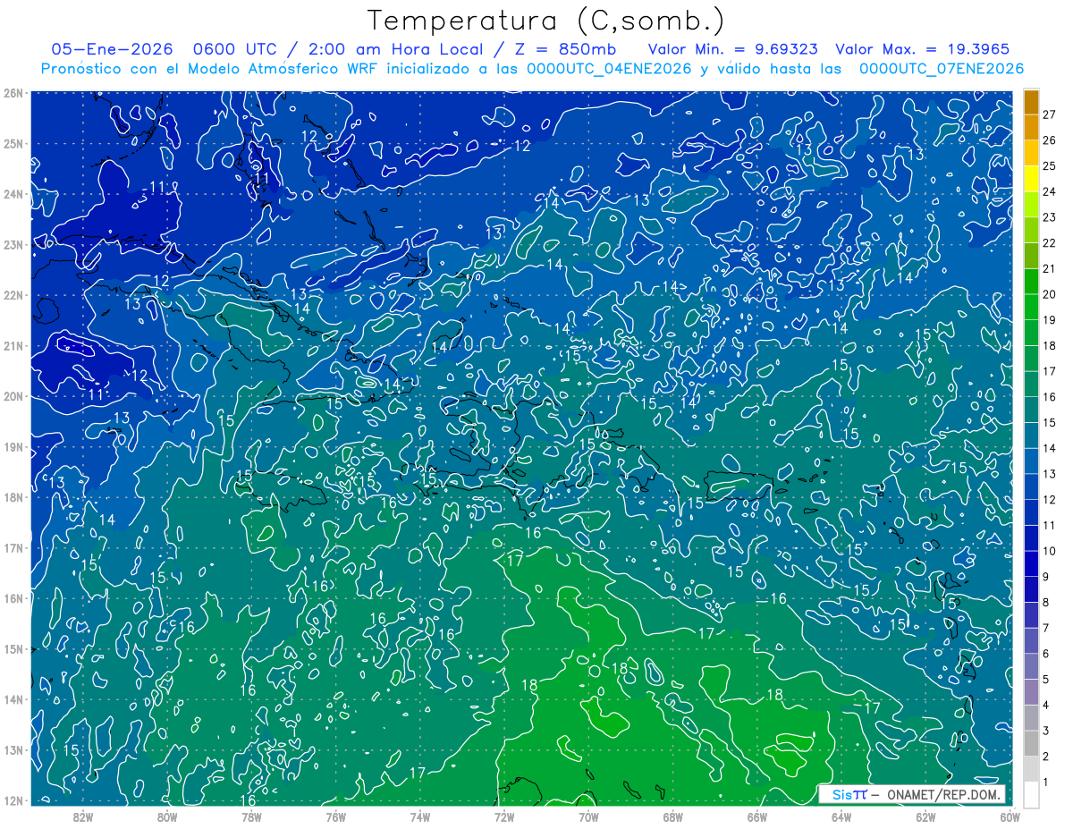Click the bright green colorbar segment between 19 and 20

click(x=1032, y=307)
